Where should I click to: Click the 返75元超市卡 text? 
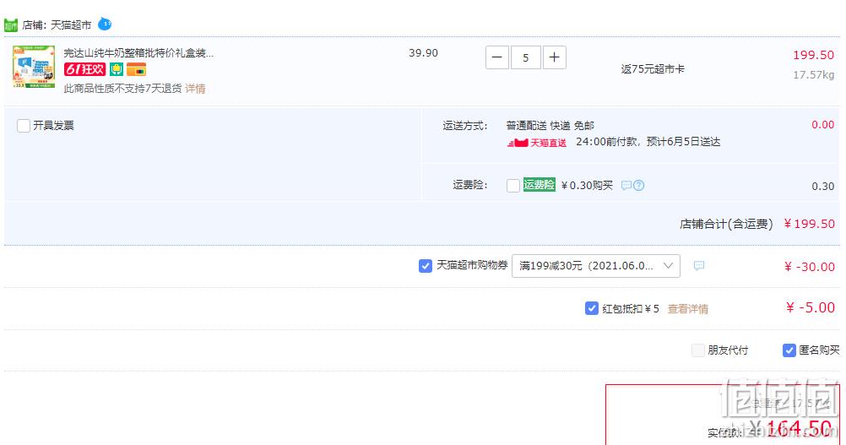(x=653, y=69)
